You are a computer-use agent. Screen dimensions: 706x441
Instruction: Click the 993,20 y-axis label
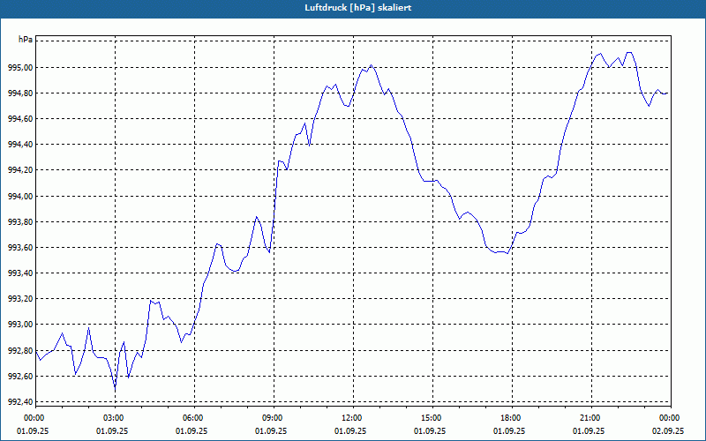tap(20, 299)
